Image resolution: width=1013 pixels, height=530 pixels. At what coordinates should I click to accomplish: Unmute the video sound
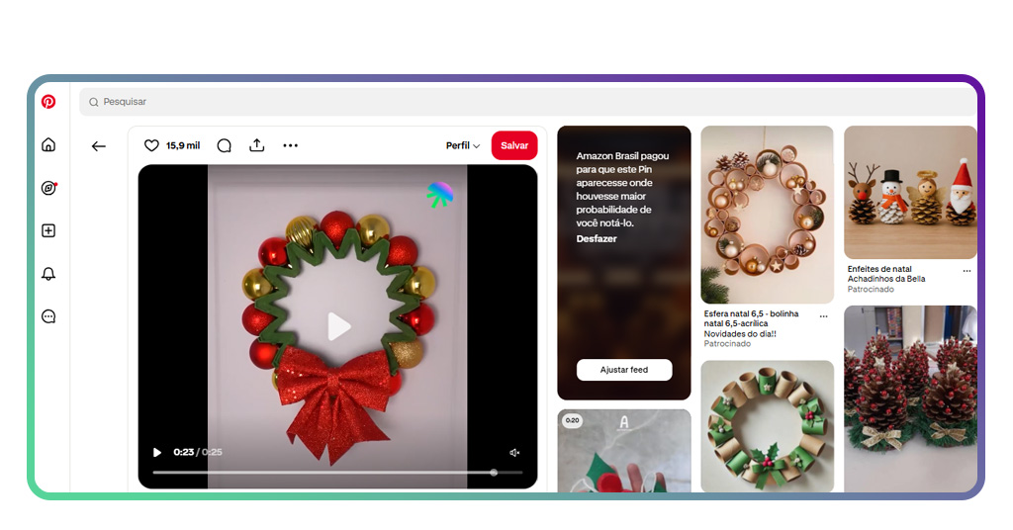click(514, 452)
